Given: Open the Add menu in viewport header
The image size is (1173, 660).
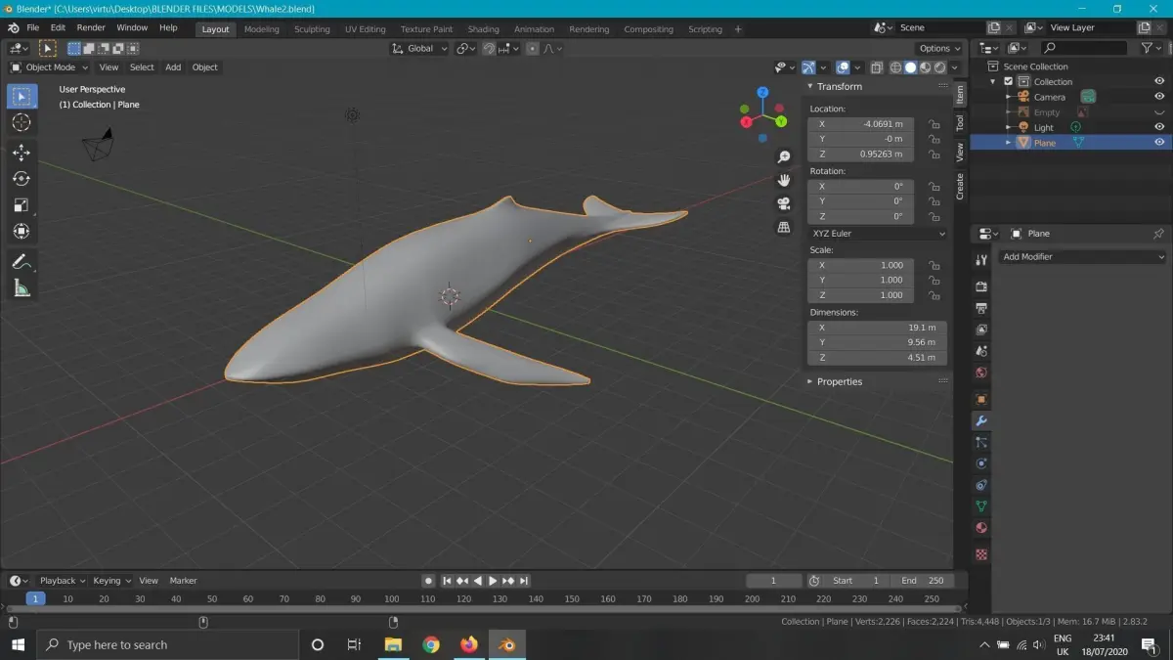Looking at the screenshot, I should (x=173, y=67).
